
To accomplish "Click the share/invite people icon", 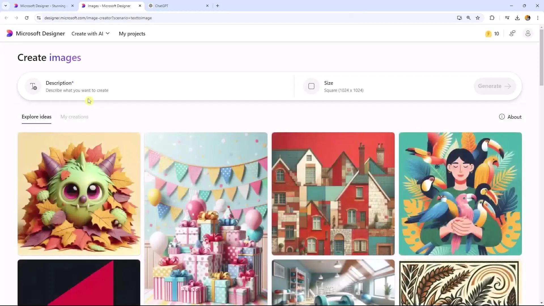I will [x=513, y=34].
